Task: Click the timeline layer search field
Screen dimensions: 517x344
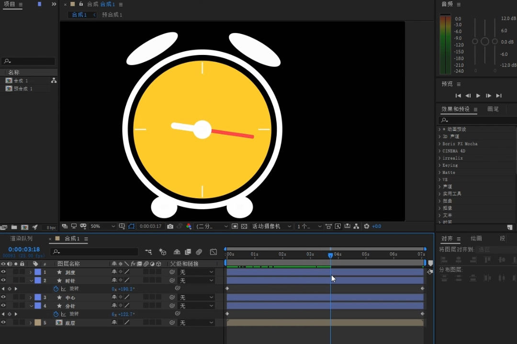Action: pos(94,252)
